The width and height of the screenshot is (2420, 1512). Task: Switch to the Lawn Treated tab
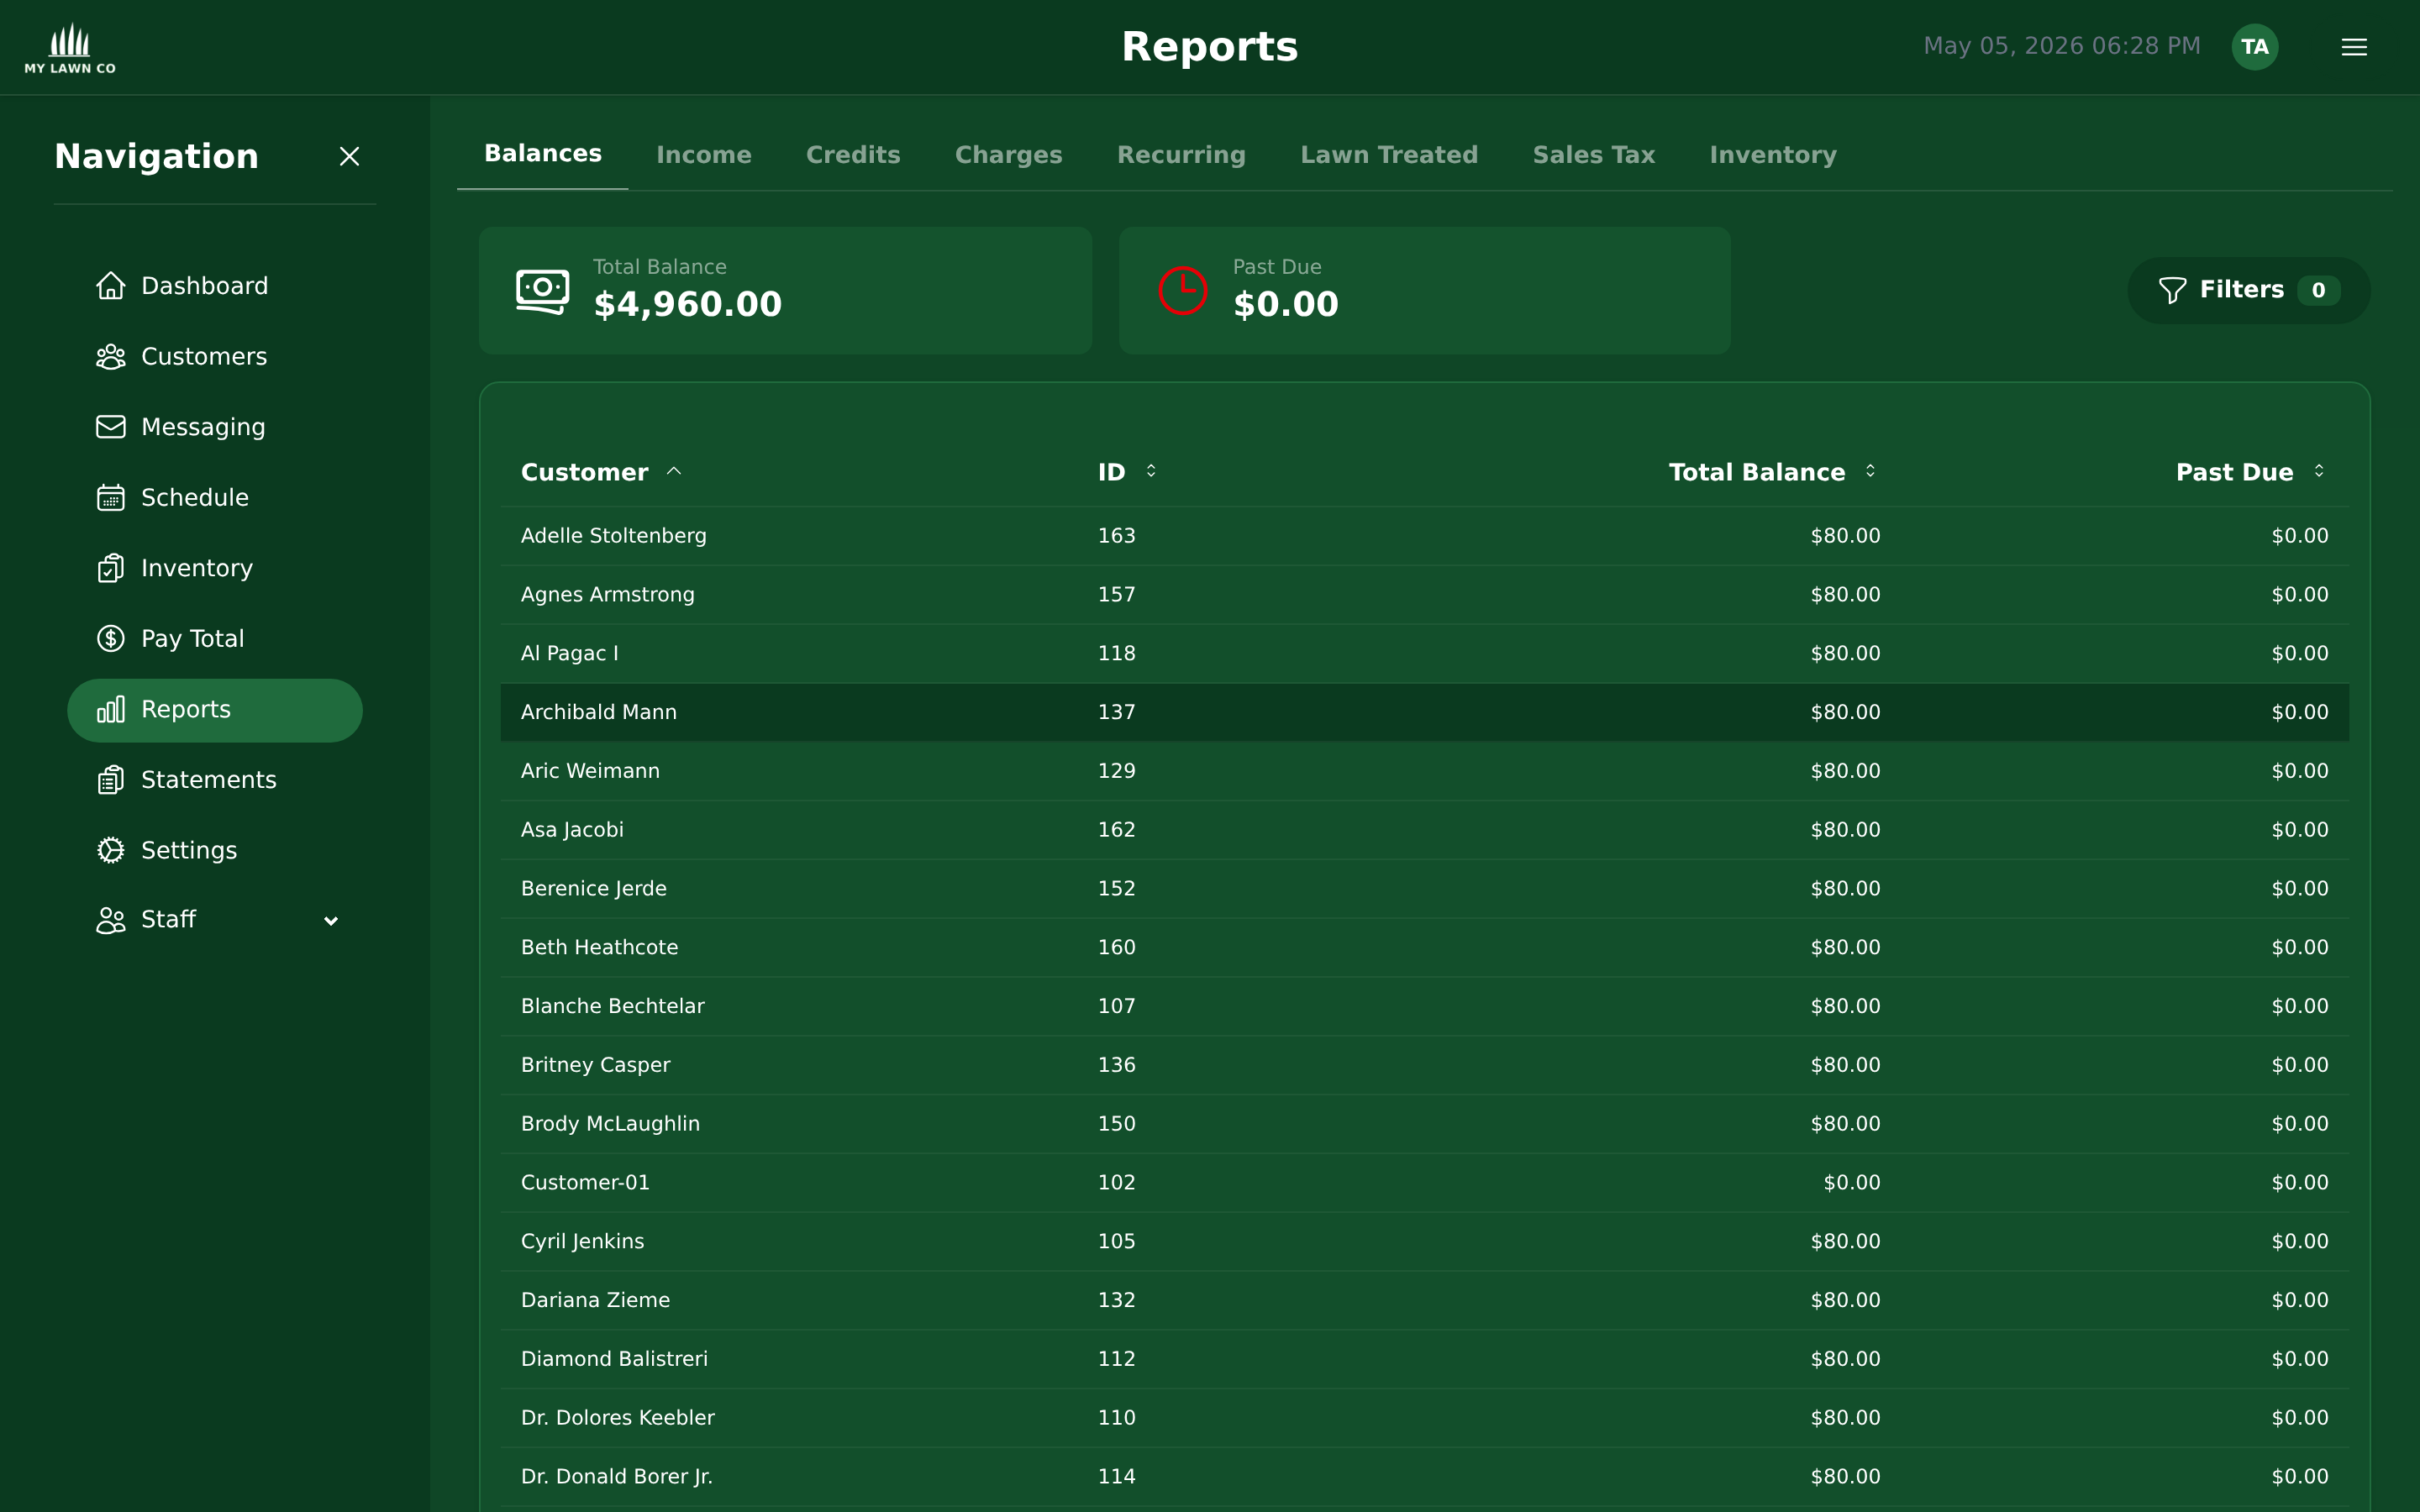coord(1389,155)
